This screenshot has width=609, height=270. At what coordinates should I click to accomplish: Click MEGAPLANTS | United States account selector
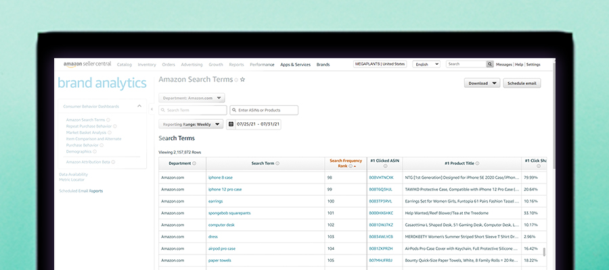point(380,64)
